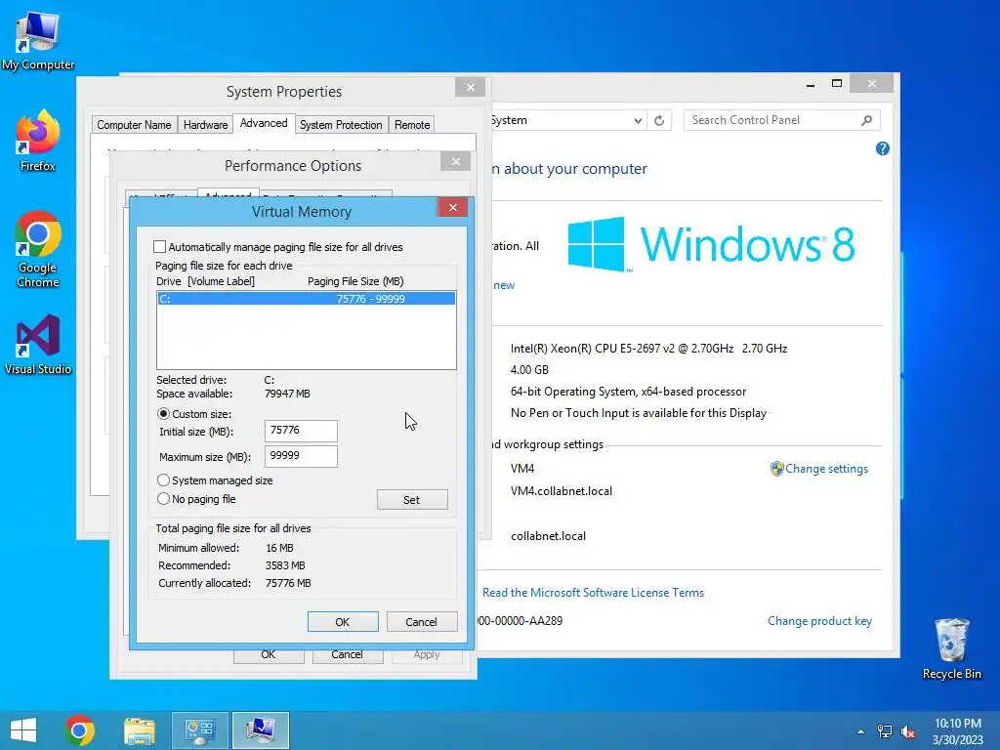Click the Maximum size input field
The width and height of the screenshot is (1000, 750).
(x=301, y=456)
